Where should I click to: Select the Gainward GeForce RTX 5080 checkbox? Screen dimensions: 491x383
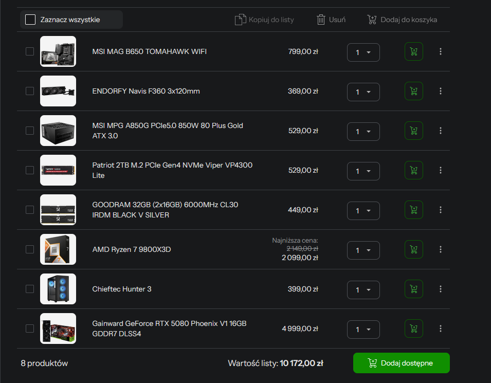(x=30, y=329)
